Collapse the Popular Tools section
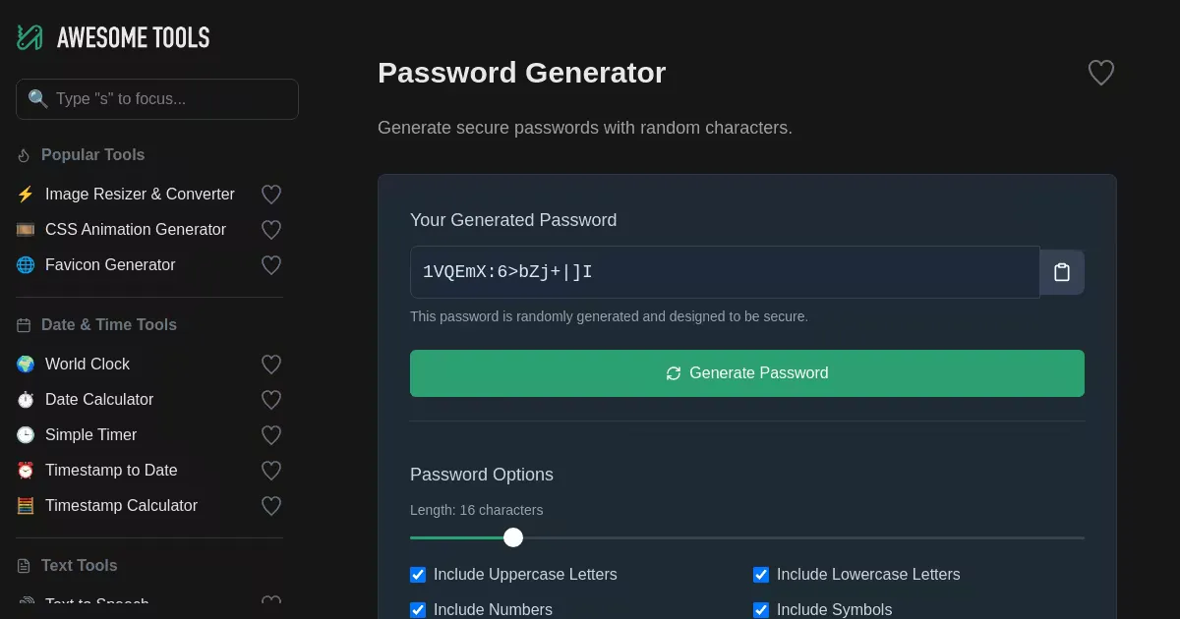Viewport: 1180px width, 619px height. tap(92, 155)
